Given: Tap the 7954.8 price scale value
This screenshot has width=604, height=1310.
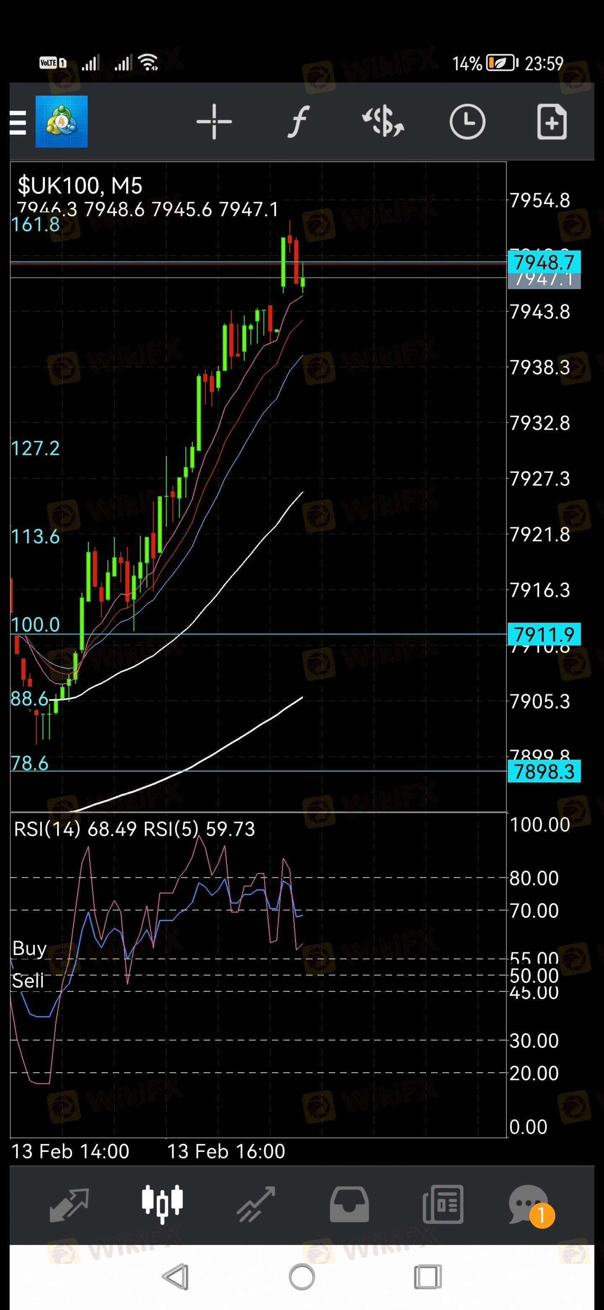Looking at the screenshot, I should pos(539,200).
